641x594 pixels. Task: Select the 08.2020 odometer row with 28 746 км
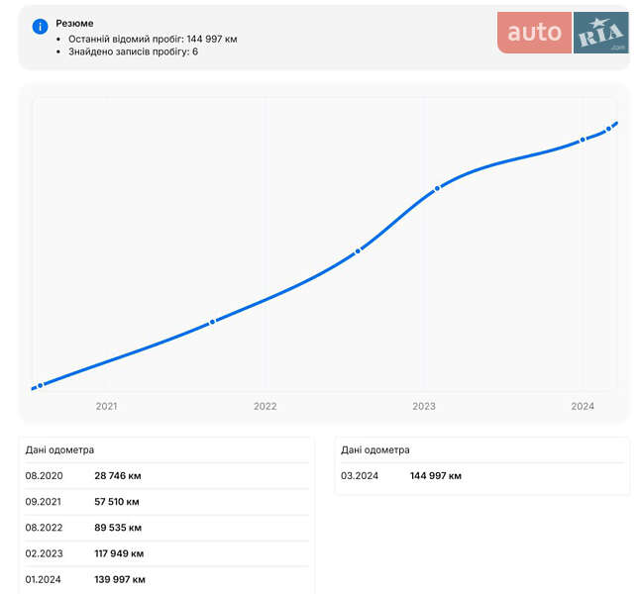(x=165, y=476)
